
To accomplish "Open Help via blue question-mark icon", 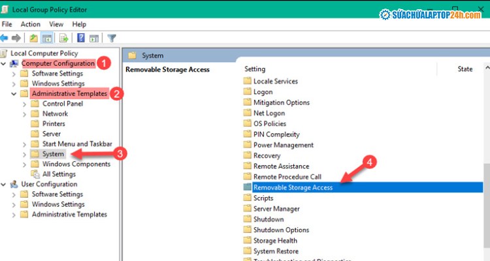I will [x=81, y=38].
